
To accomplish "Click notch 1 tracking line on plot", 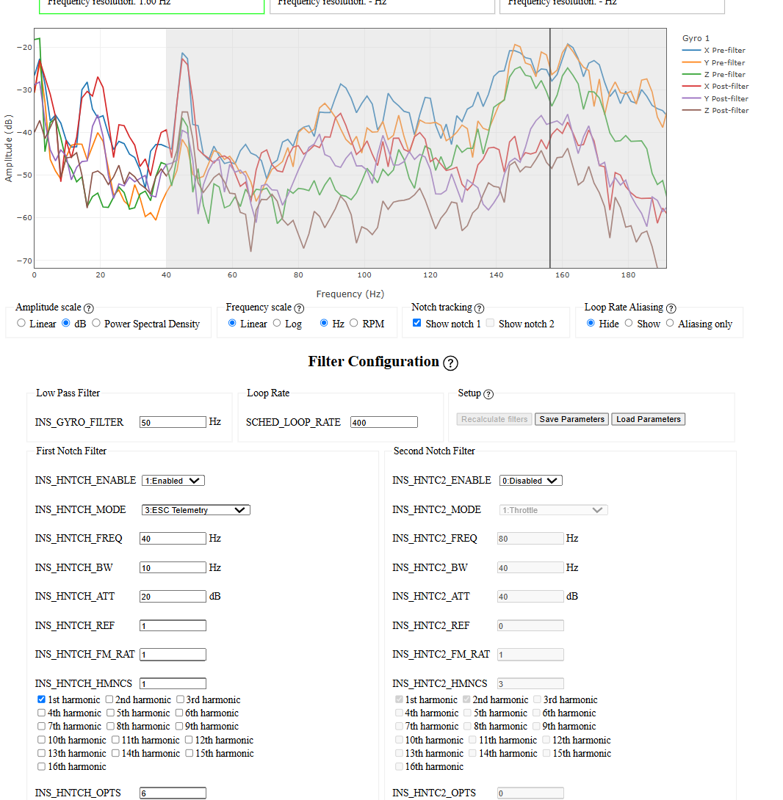I will click(550, 148).
